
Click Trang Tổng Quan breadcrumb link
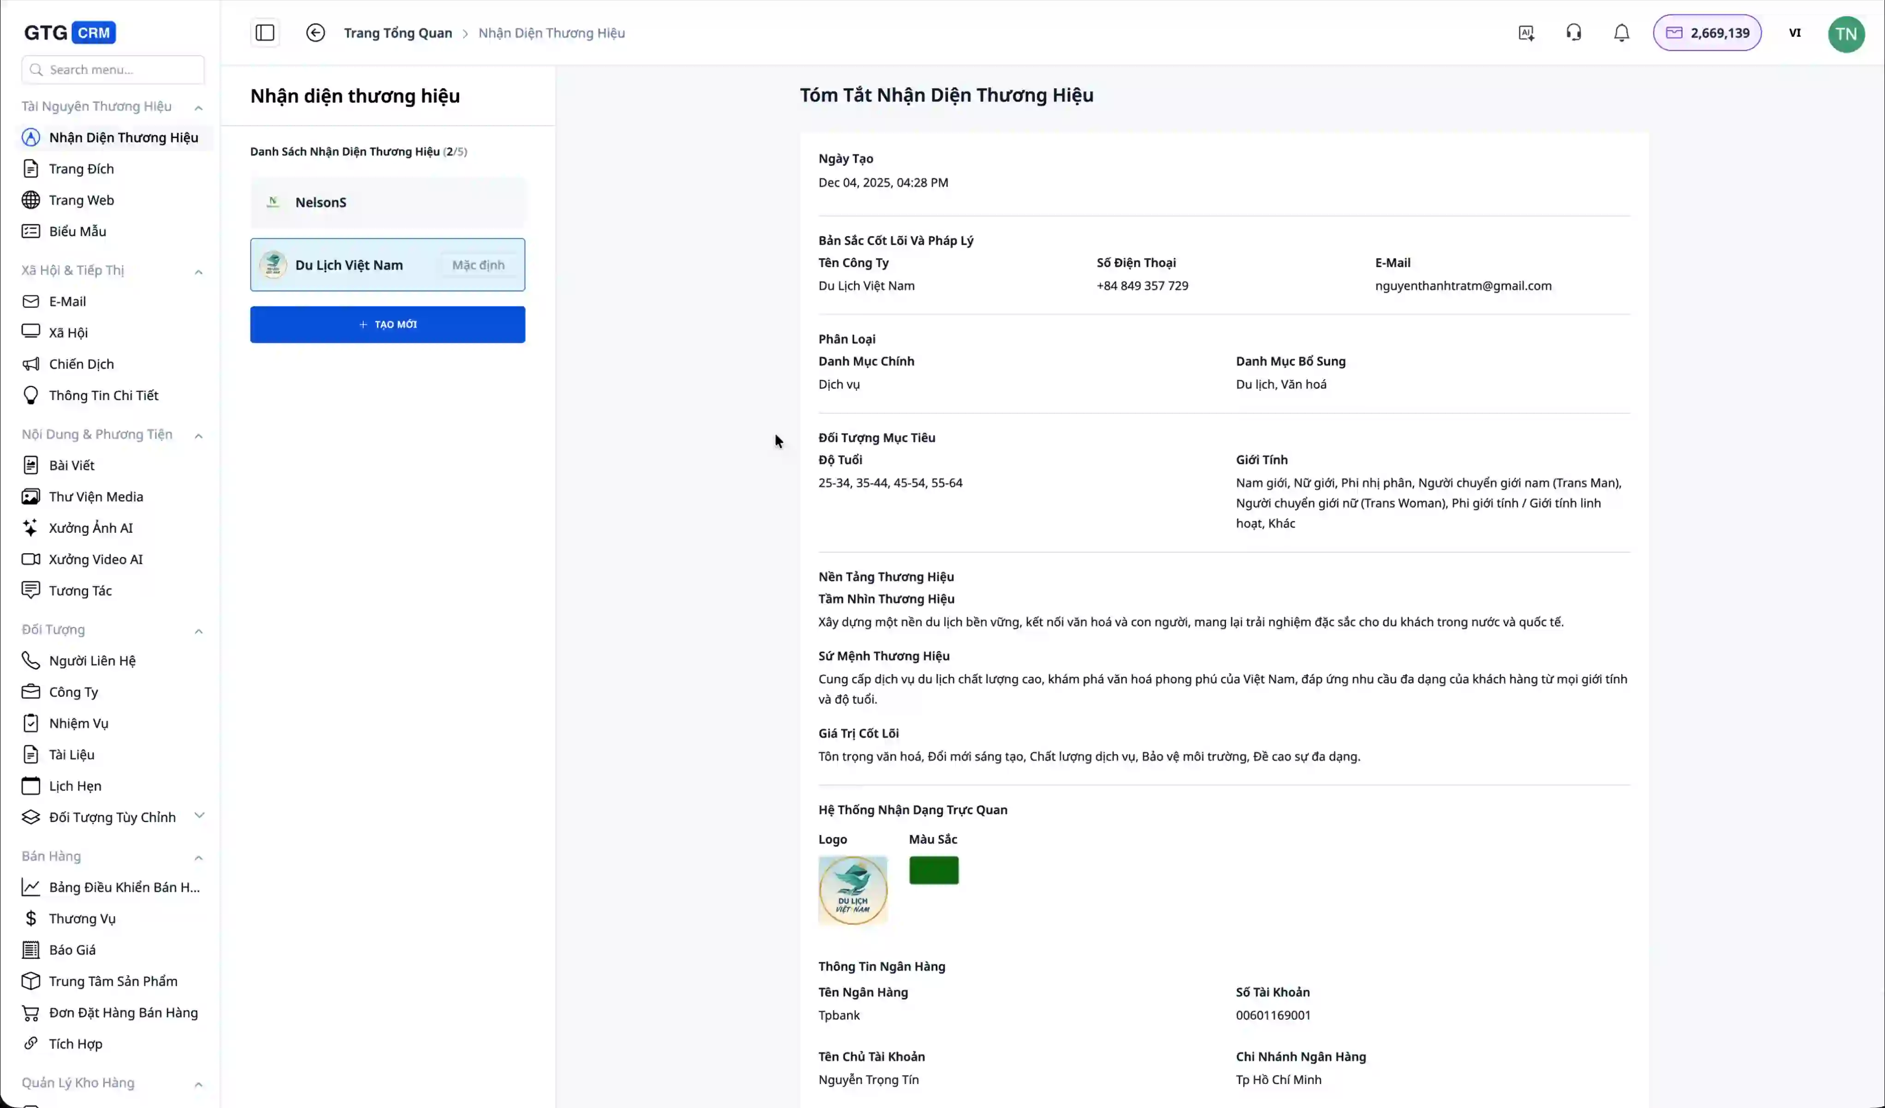(397, 33)
